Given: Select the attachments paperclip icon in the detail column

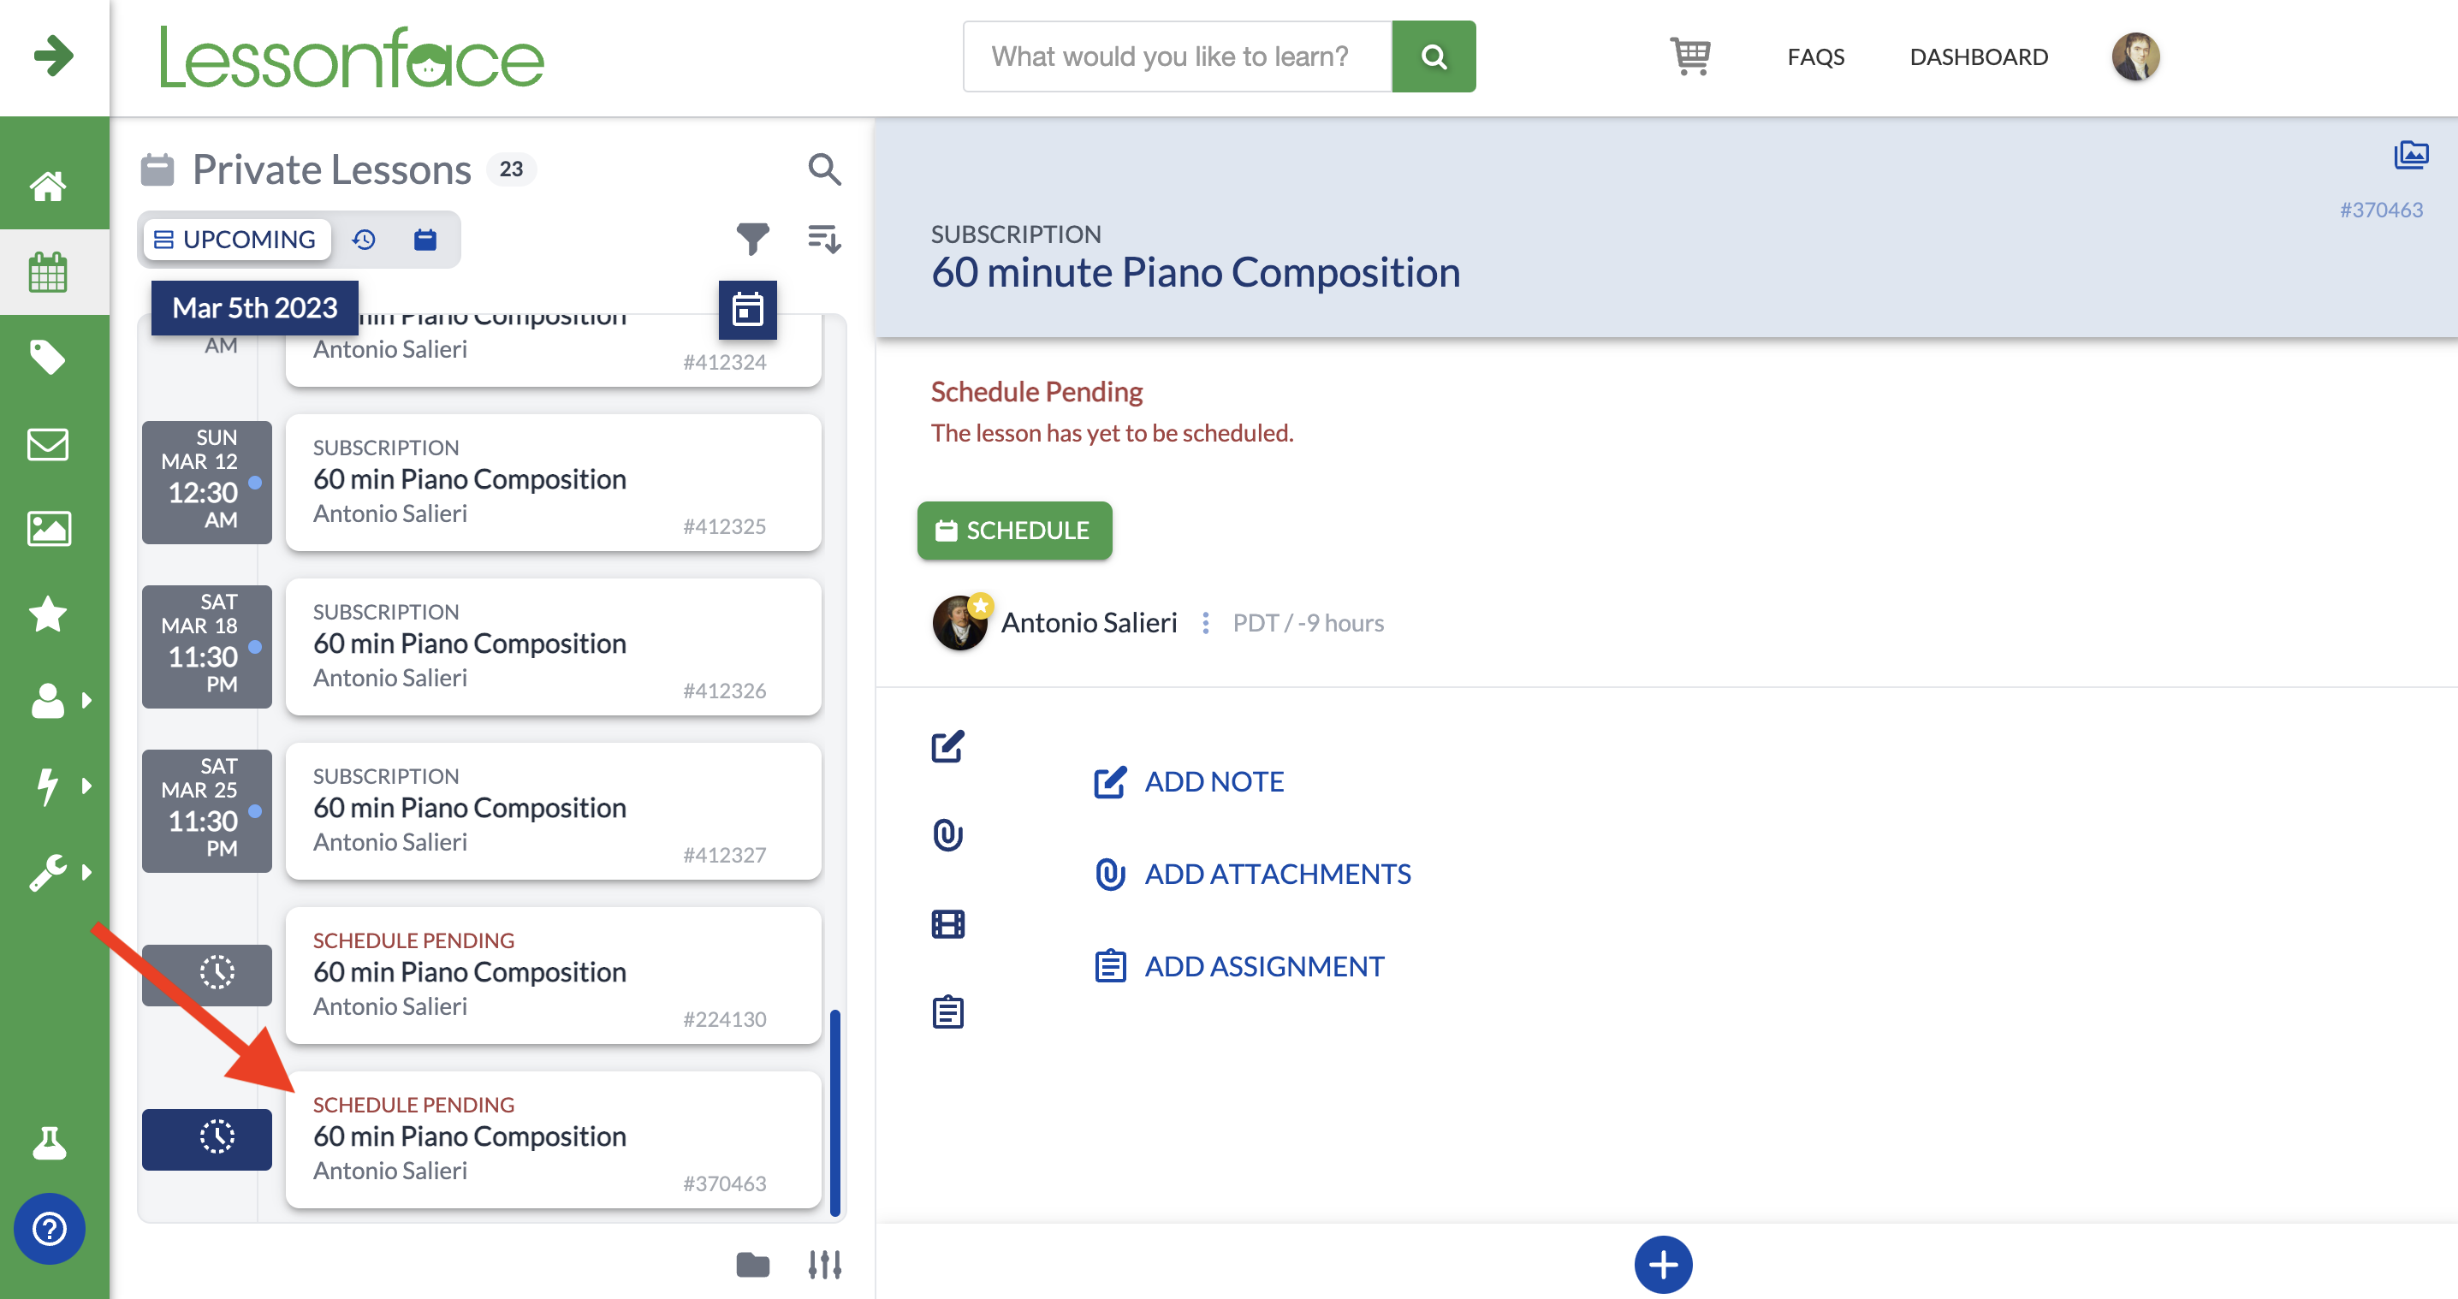Looking at the screenshot, I should click(x=947, y=835).
